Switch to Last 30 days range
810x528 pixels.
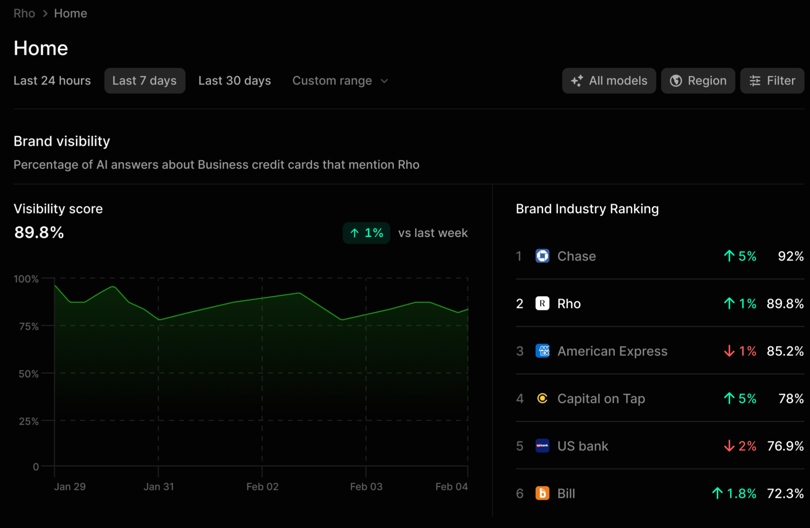coord(234,81)
